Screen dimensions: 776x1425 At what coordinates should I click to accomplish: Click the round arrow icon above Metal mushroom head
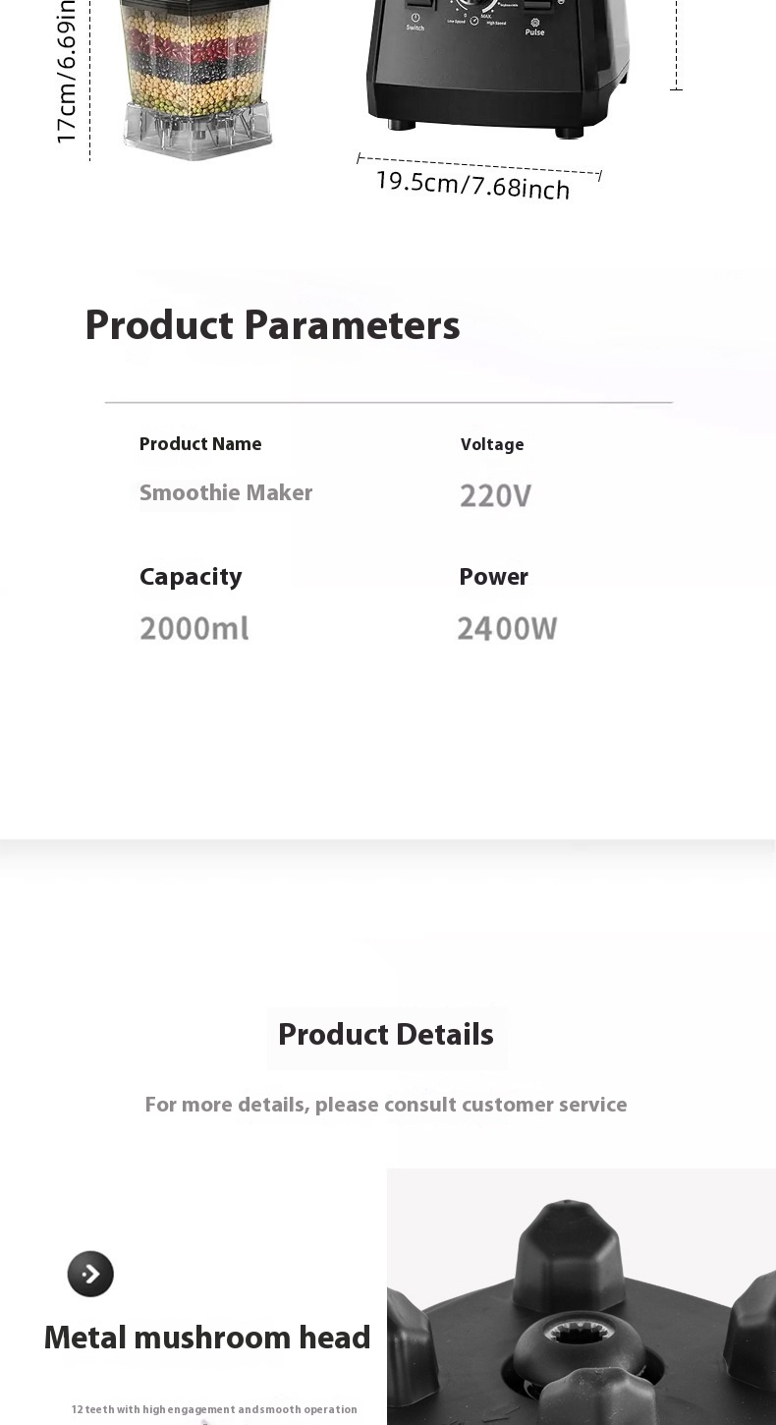coord(90,1274)
